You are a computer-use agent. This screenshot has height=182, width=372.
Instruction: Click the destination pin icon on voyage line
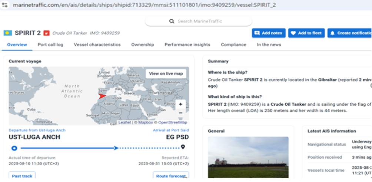183,147
